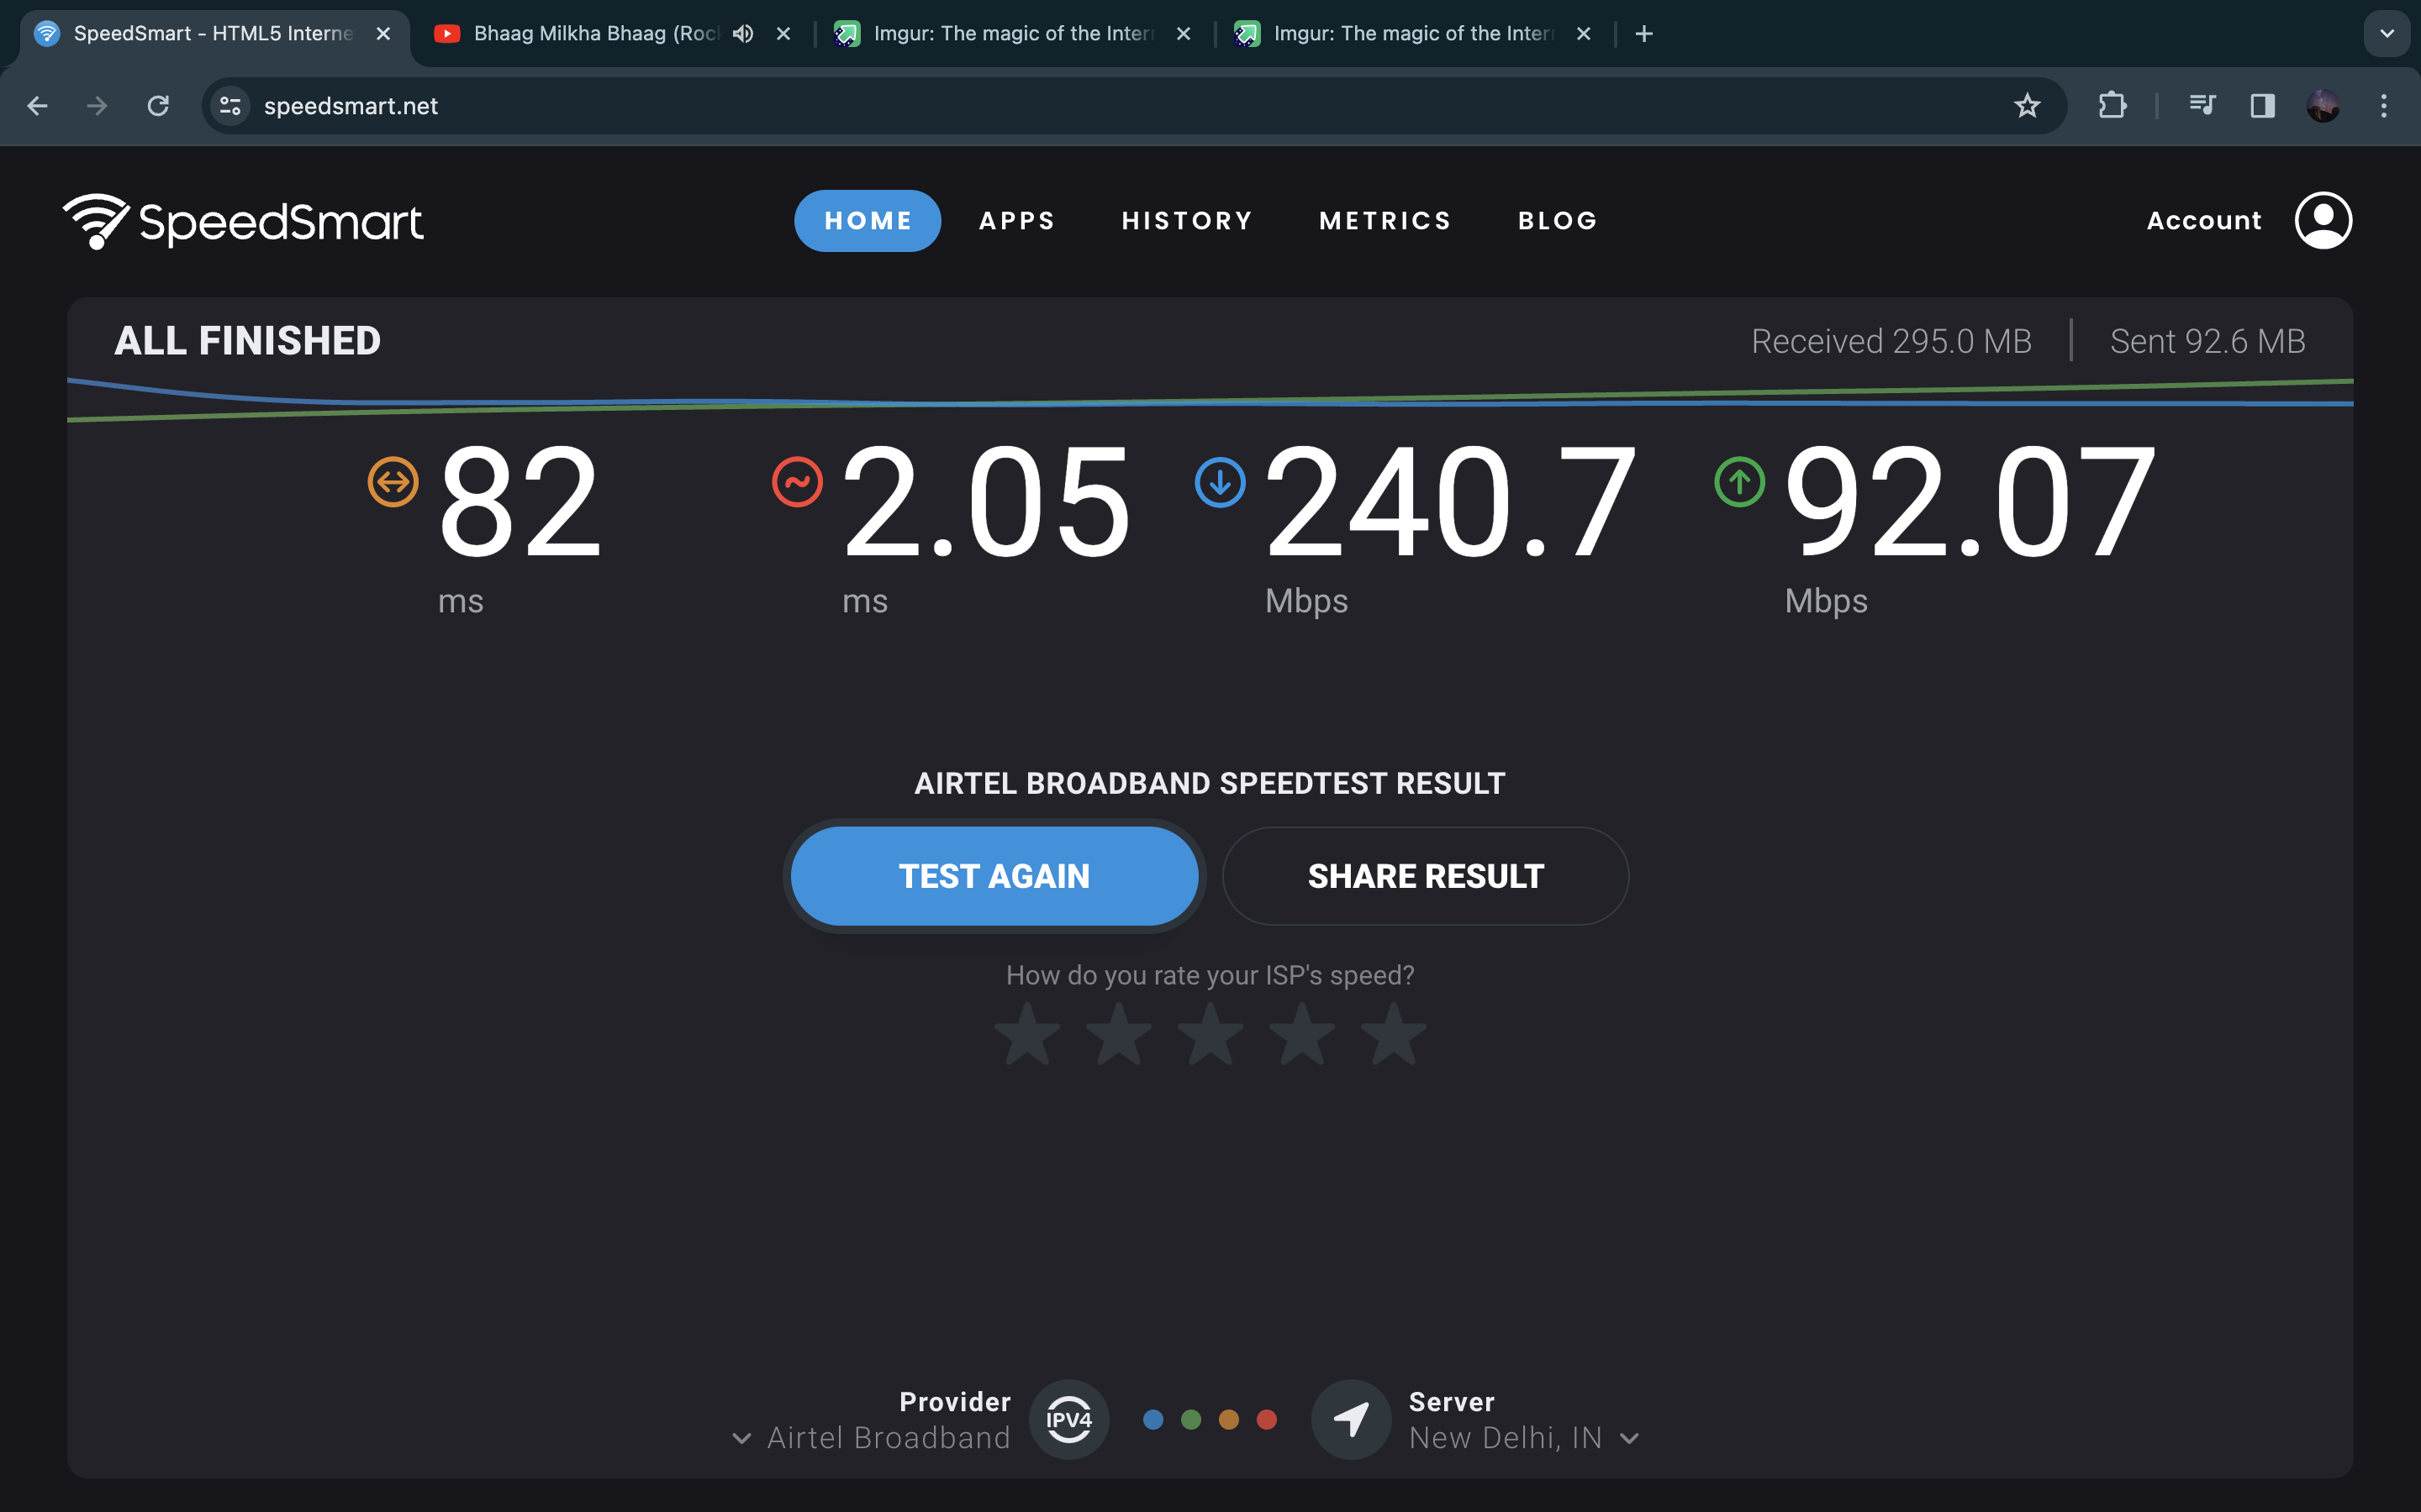Rate the ISP two stars

(1119, 1034)
